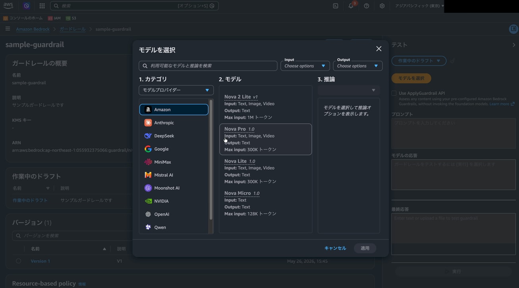Screen dimensions: 519x288
Task: Open the working draft link in the table
Action: coord(30,200)
